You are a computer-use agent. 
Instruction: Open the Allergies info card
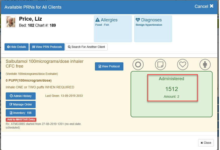[x=112, y=29]
